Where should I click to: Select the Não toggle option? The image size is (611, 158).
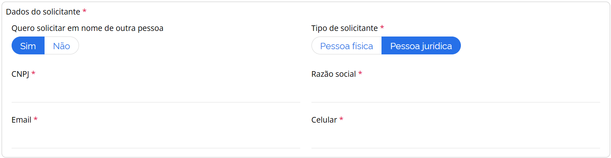(61, 46)
